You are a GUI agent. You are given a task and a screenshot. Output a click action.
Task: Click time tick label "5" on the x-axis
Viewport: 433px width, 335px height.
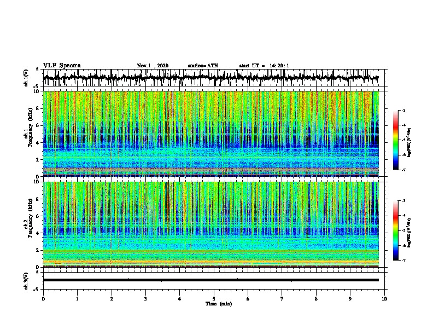pyautogui.click(x=214, y=299)
